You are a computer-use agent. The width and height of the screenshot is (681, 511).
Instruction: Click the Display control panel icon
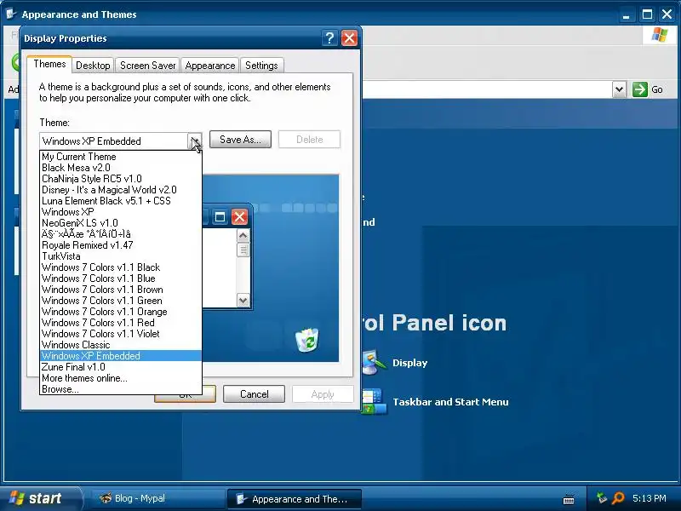coord(375,363)
